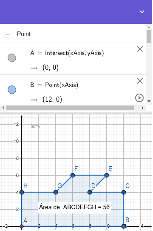Collapse the Point group
Screen dimensions: 153x231
click(x=8, y=34)
